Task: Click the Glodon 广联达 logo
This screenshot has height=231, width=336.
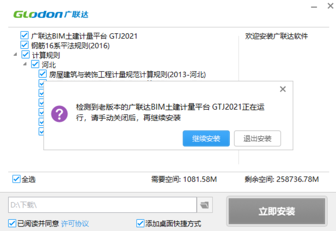Action: (51, 14)
